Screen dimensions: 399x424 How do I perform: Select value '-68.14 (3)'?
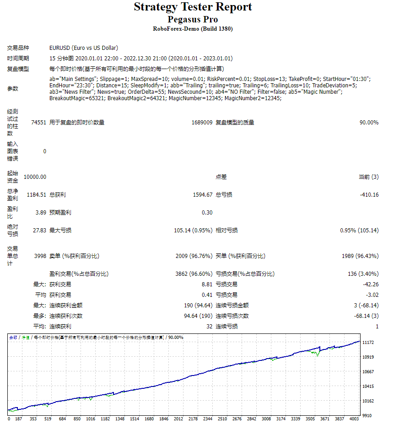366,316
